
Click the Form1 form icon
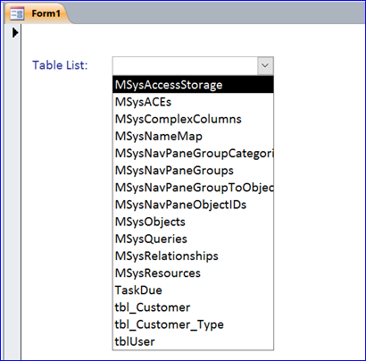(x=17, y=13)
